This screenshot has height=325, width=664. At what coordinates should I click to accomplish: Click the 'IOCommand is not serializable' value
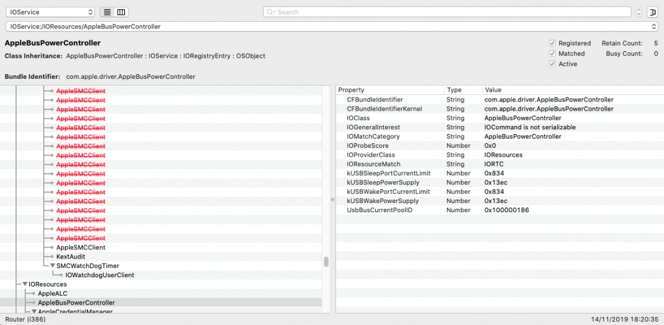(x=530, y=127)
